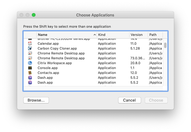Click the Version column header

pos(138,35)
